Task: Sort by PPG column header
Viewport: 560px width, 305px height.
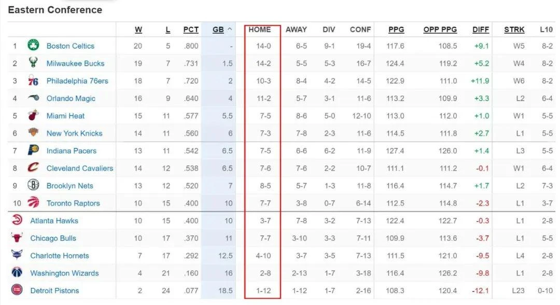Action: coord(396,30)
